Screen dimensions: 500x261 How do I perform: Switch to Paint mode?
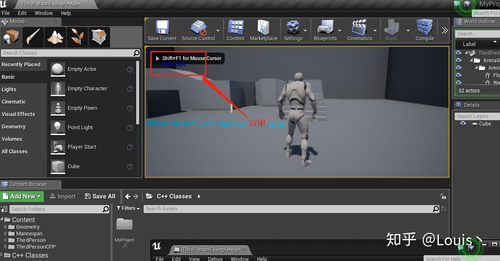click(33, 37)
